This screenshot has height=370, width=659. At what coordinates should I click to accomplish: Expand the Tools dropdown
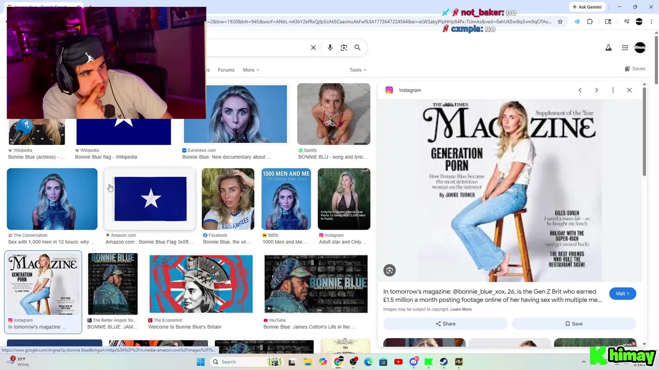(357, 70)
